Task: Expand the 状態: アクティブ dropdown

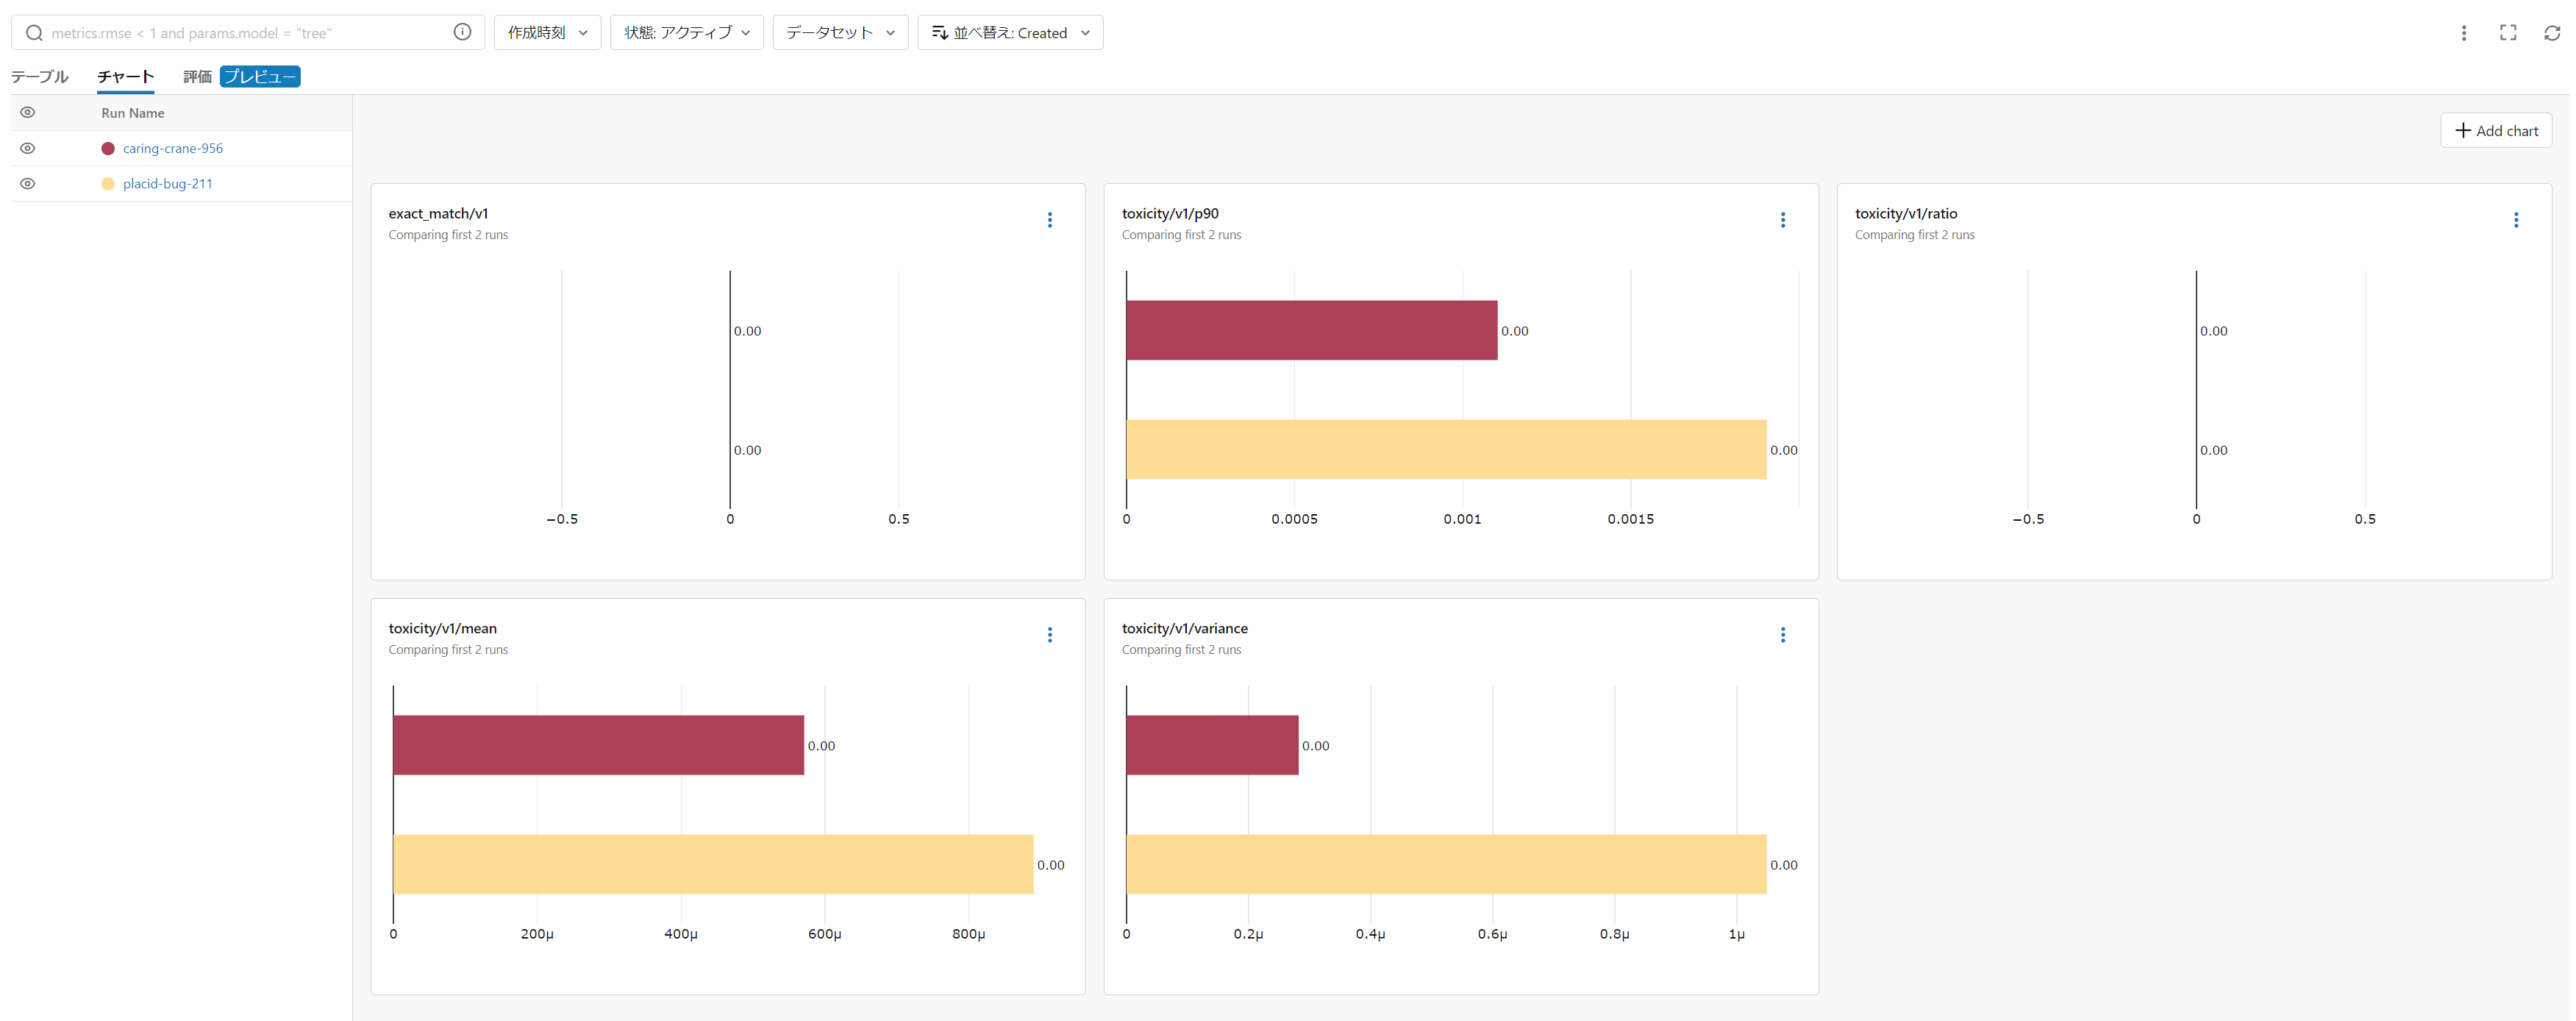Action: click(686, 33)
